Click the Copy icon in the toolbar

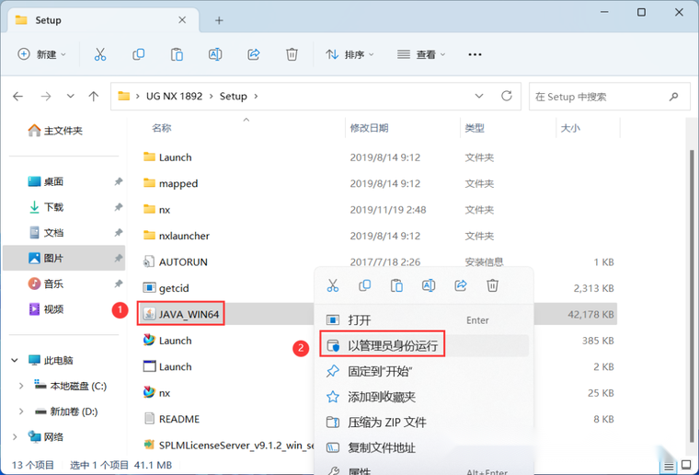tap(138, 54)
